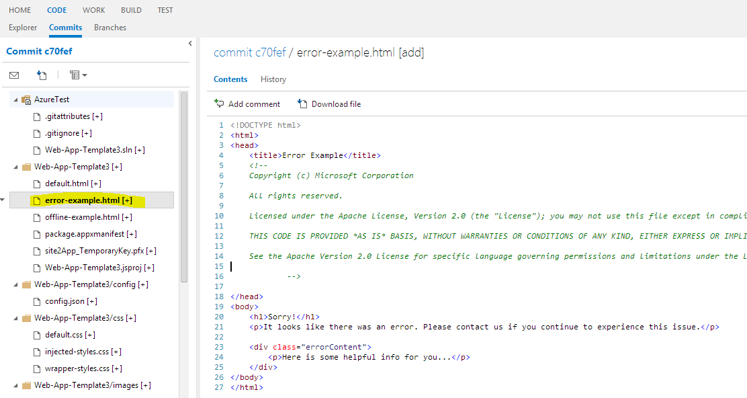Image resolution: width=747 pixels, height=398 pixels.
Task: Collapse the left commit panel with chevron
Action: (x=190, y=44)
